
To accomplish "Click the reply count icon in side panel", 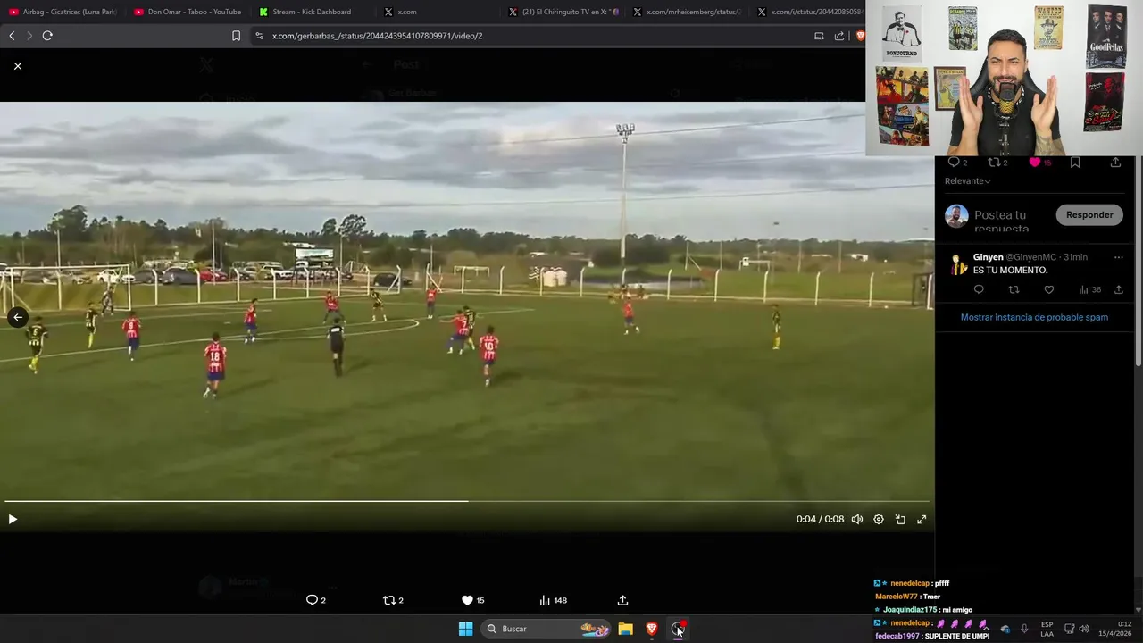I will coord(954,163).
